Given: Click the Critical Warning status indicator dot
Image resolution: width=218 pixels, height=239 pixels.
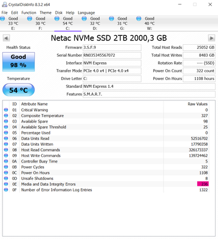Looking at the screenshot, I should [x=6, y=110].
